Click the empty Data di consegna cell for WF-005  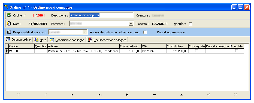(218, 51)
